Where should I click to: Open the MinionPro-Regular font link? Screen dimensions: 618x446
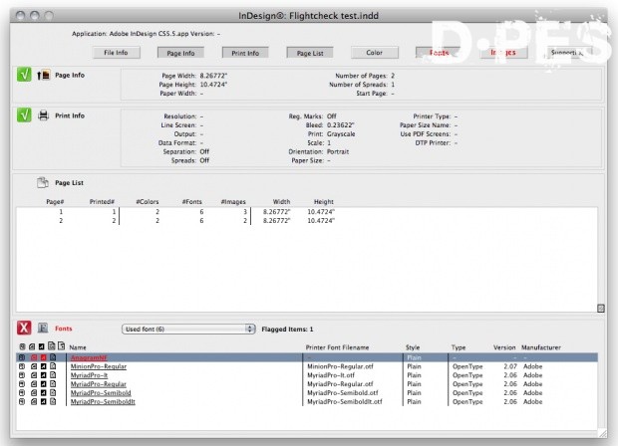point(99,366)
